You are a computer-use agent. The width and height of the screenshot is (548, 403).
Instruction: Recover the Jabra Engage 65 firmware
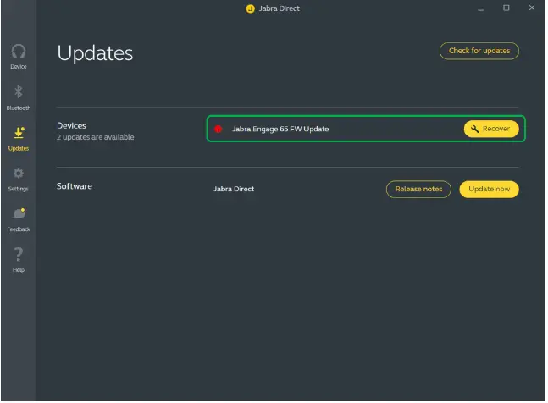pyautogui.click(x=492, y=130)
